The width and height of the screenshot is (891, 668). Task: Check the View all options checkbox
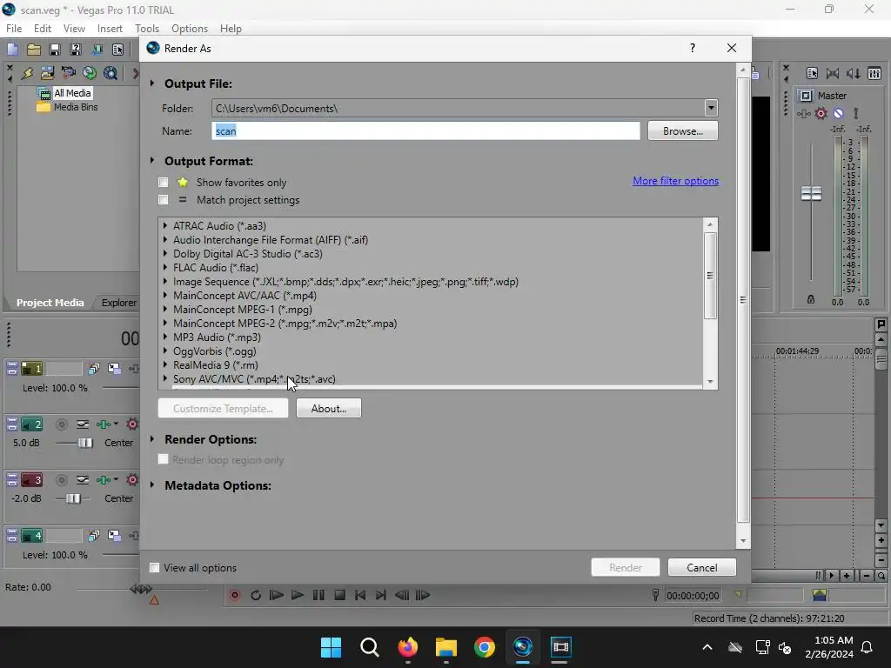[x=154, y=567]
